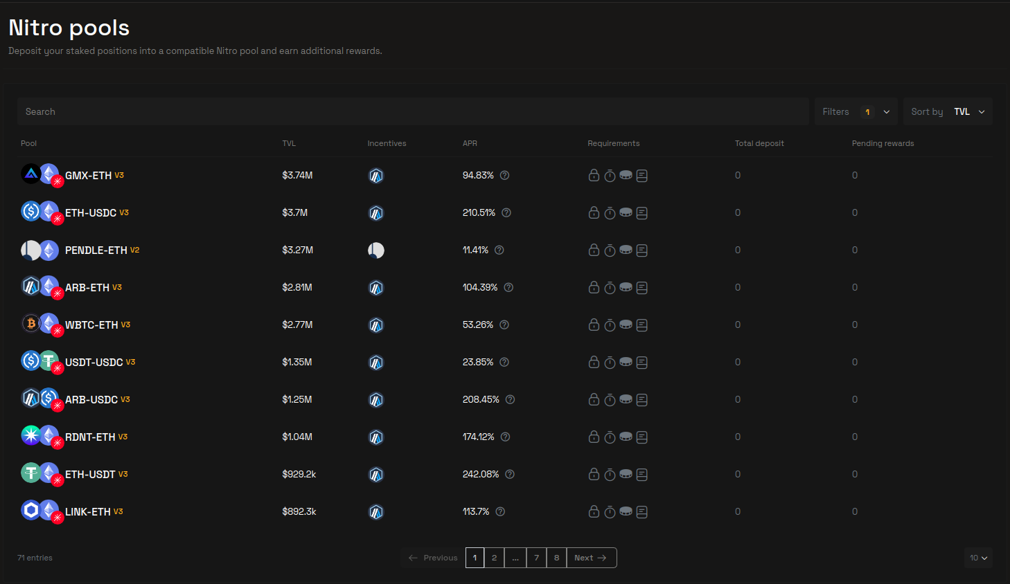Image resolution: width=1010 pixels, height=584 pixels.
Task: Click the Total deposit column header
Action: pos(759,143)
